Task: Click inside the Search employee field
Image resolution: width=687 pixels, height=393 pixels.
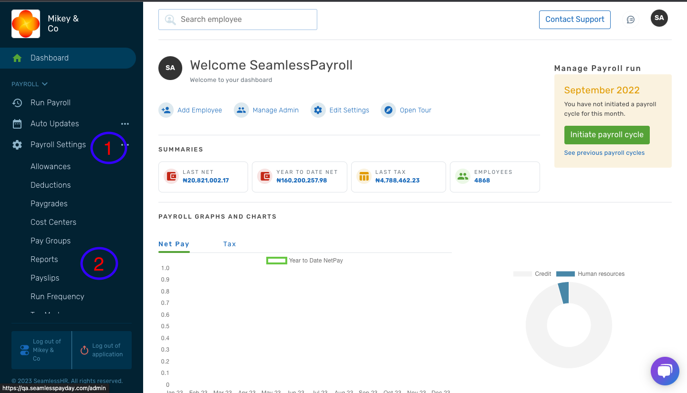Action: point(238,19)
